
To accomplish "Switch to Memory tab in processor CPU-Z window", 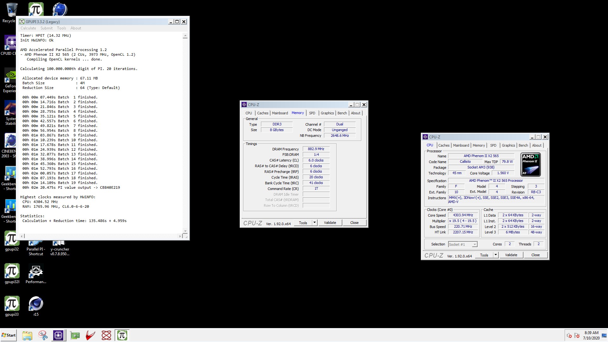I will click(478, 145).
